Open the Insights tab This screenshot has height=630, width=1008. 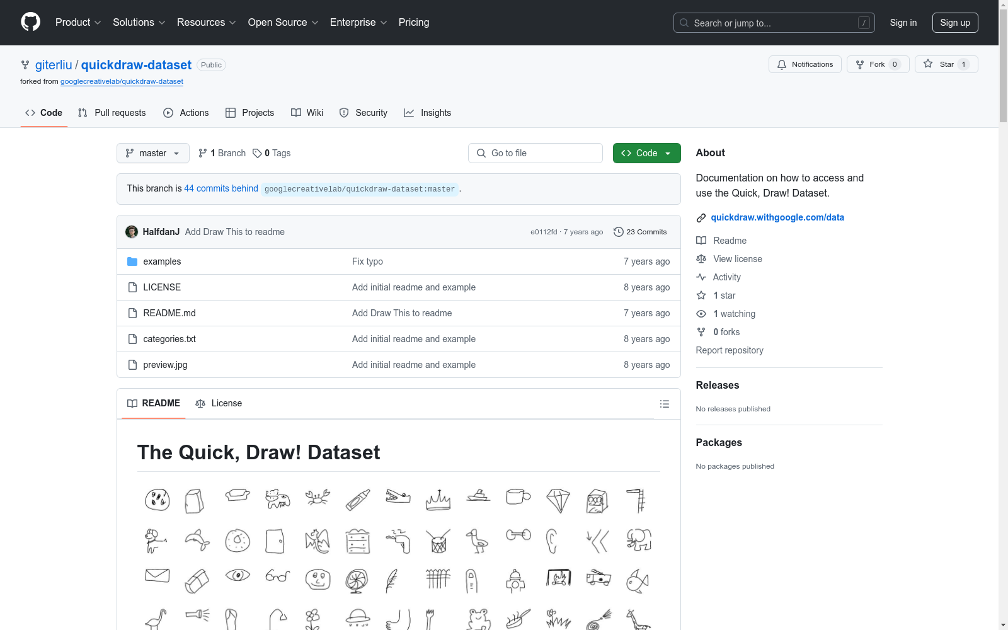tap(427, 113)
